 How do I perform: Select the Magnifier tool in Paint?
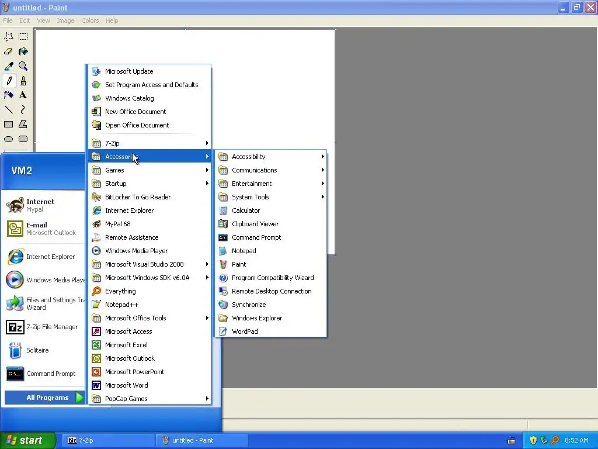click(23, 66)
